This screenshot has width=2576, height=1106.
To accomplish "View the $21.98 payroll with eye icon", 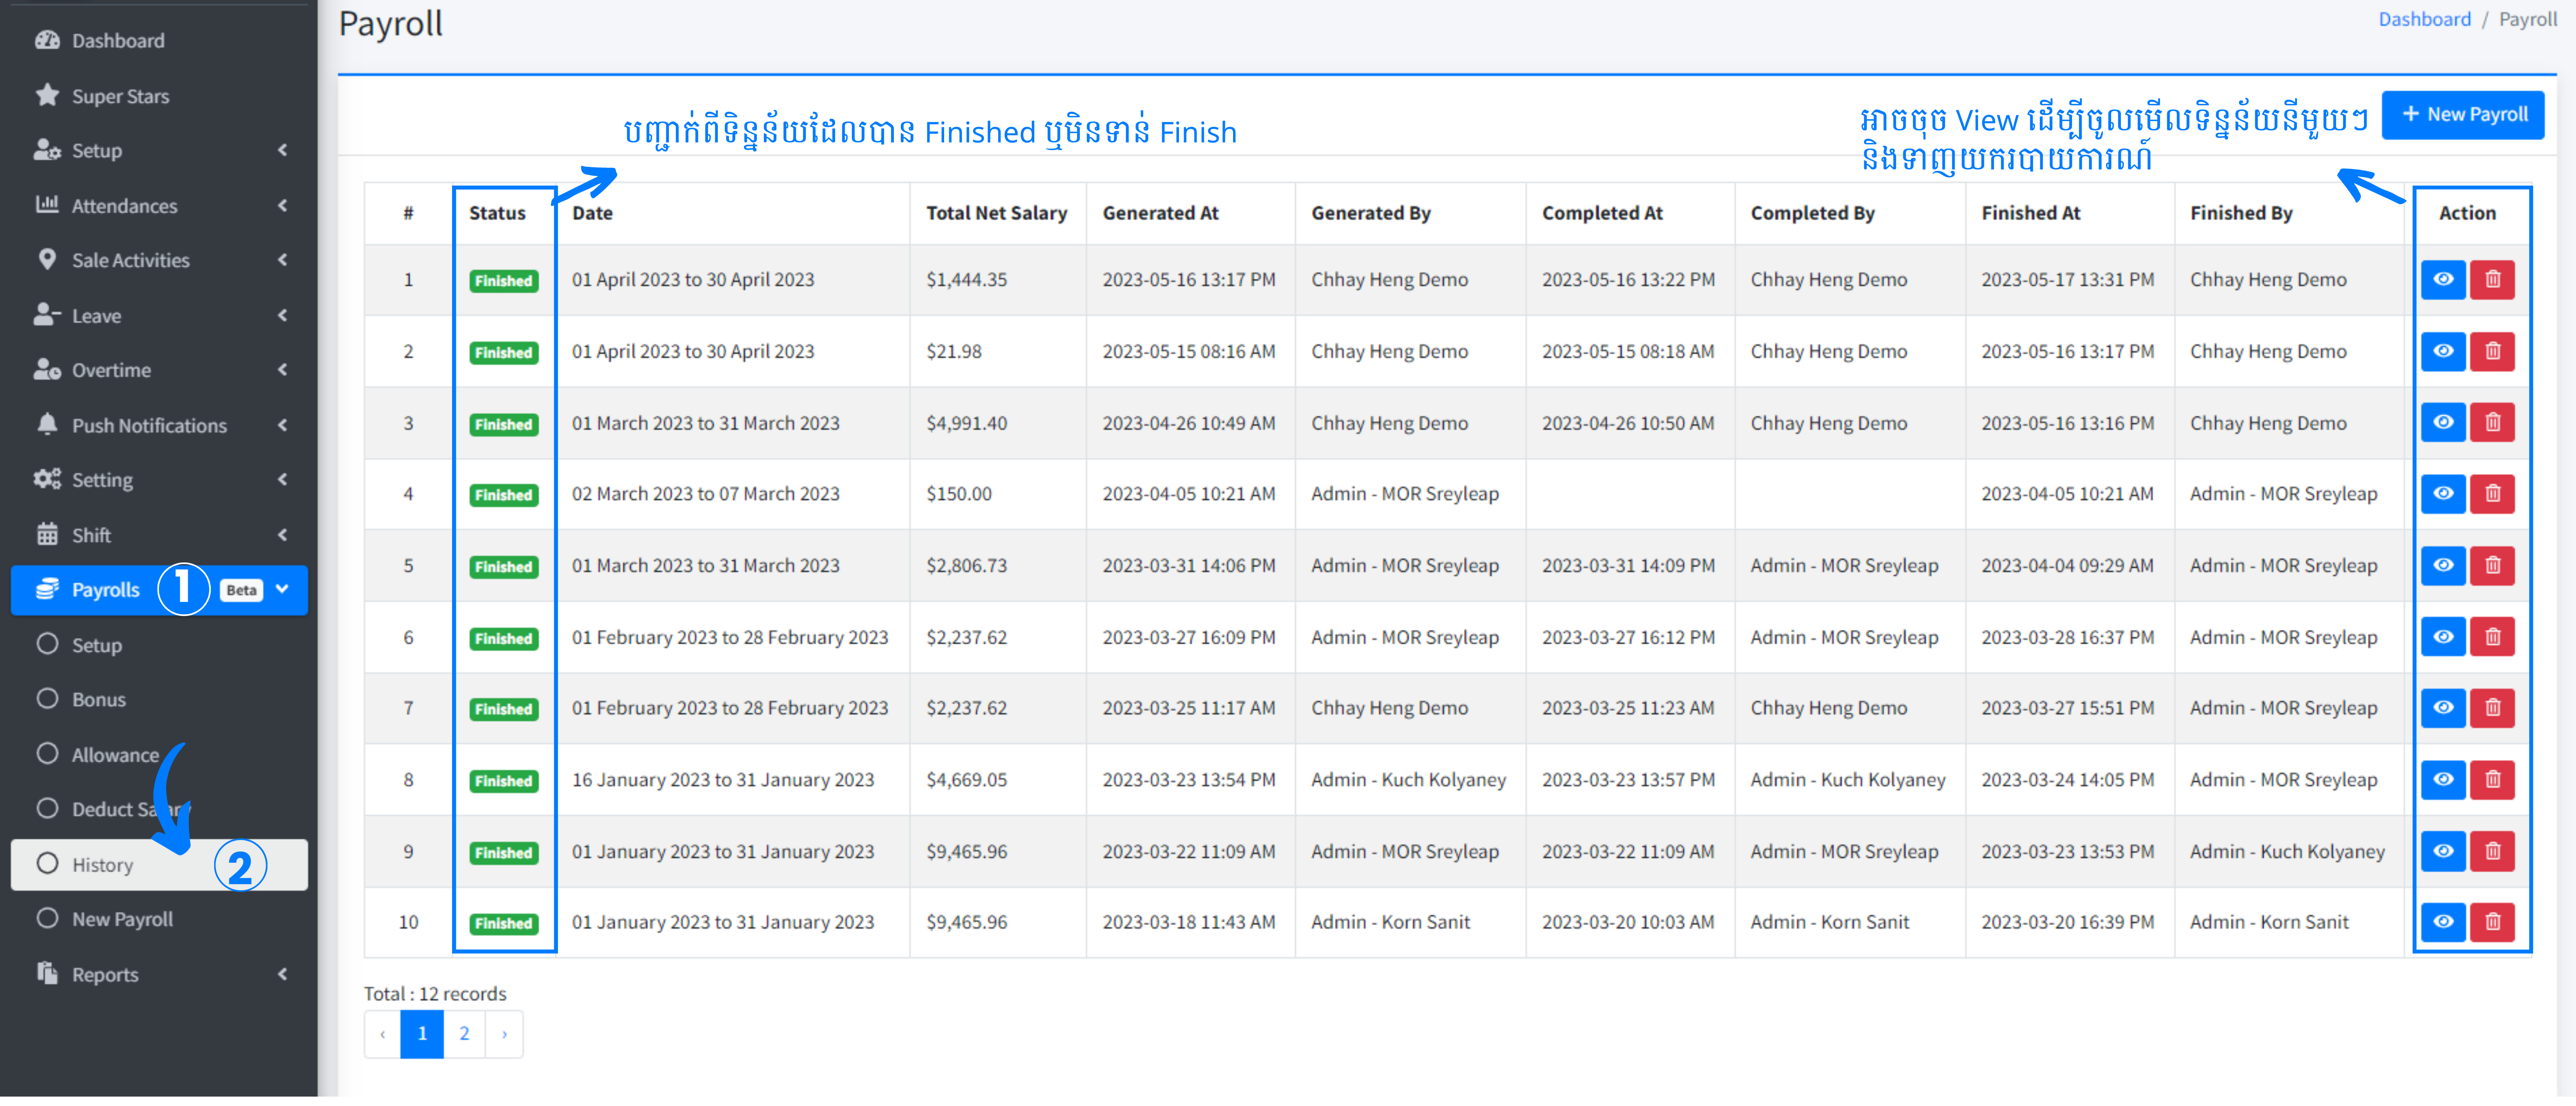I will click(2443, 352).
